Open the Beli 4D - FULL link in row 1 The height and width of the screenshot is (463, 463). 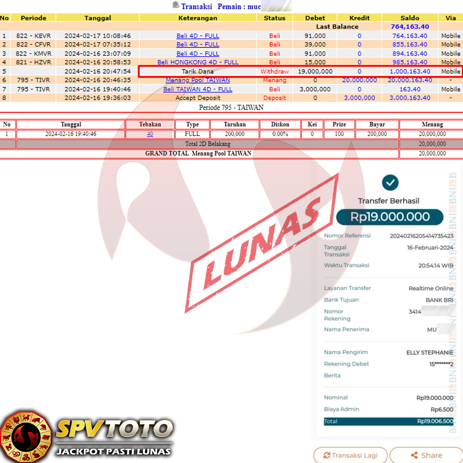pyautogui.click(x=198, y=36)
